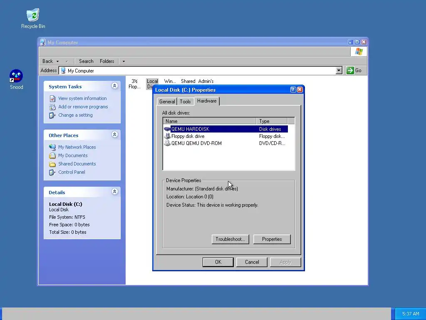Collapse the Other Places panel
This screenshot has width=426, height=320.
(115, 135)
